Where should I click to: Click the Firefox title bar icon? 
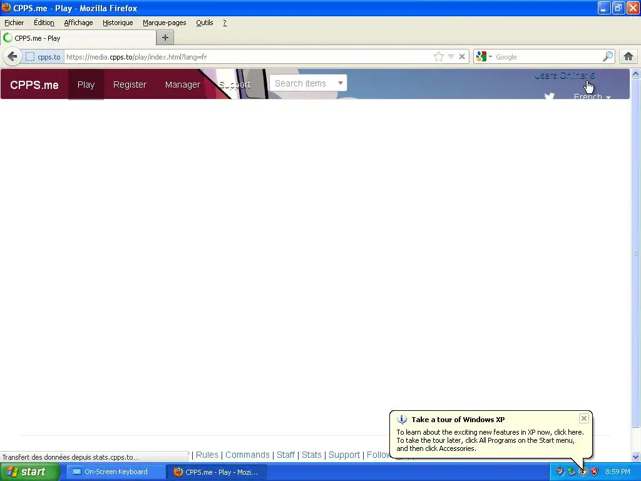coord(6,8)
